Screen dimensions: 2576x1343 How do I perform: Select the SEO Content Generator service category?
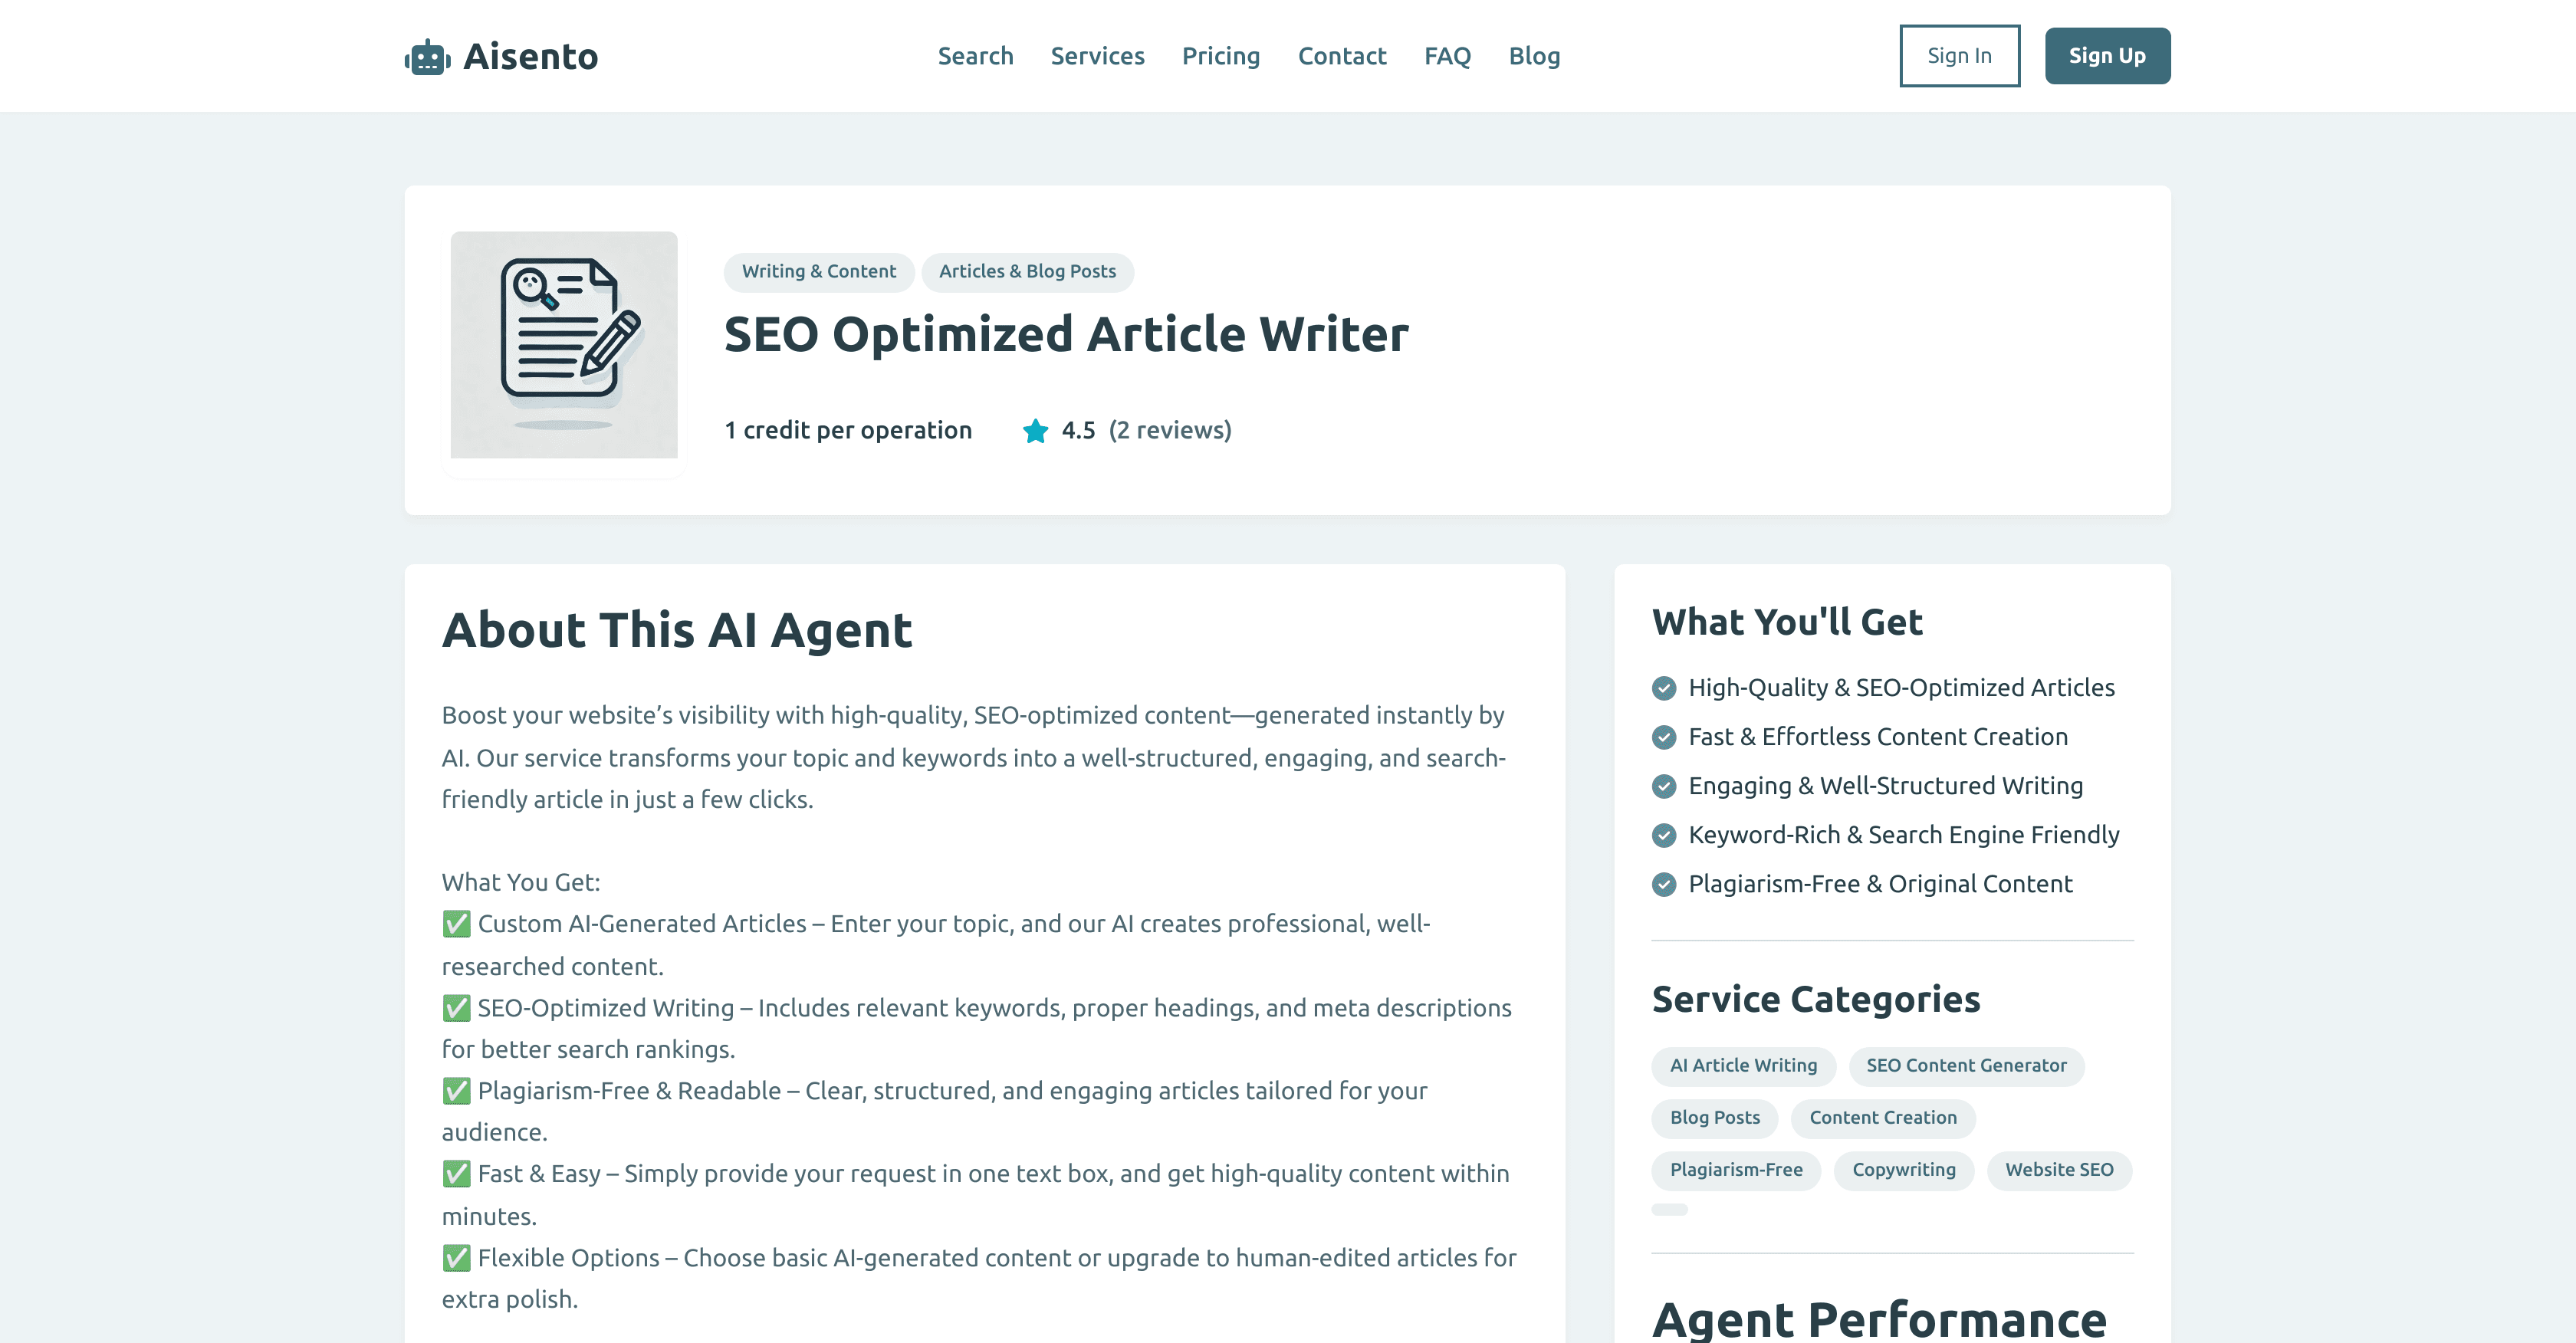(1966, 1066)
